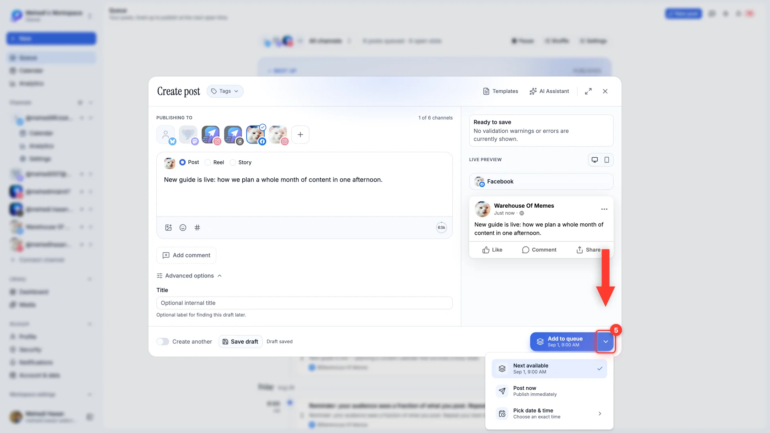Save the post as draft
Screen dimensions: 770x433
pos(241,342)
